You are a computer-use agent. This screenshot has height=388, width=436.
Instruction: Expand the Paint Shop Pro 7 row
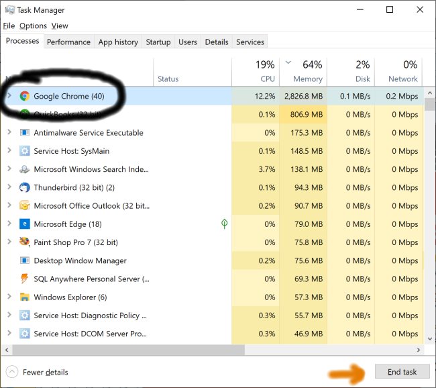[x=9, y=242]
